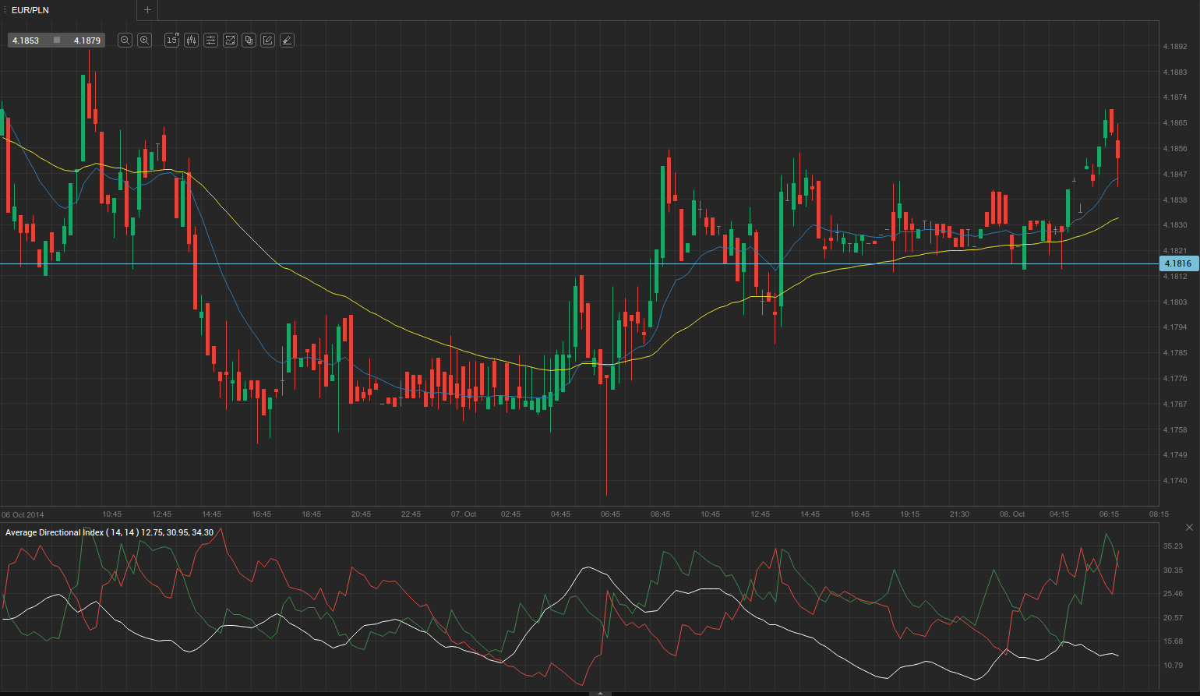Select the drawing edit tool icon
Viewport: 1200px width, 696px height.
(268, 41)
